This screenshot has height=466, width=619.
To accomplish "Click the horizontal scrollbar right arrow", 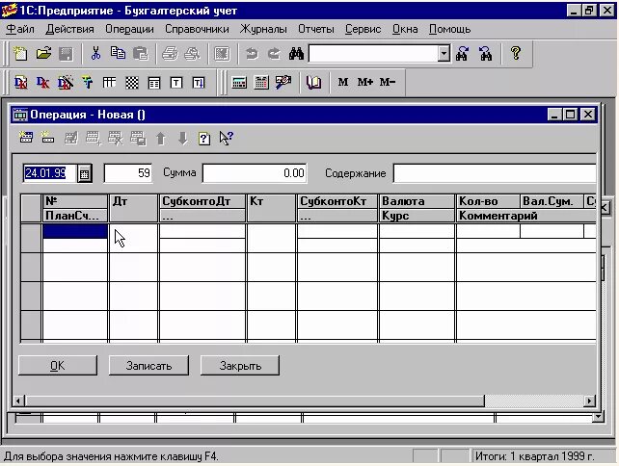I will click(589, 401).
